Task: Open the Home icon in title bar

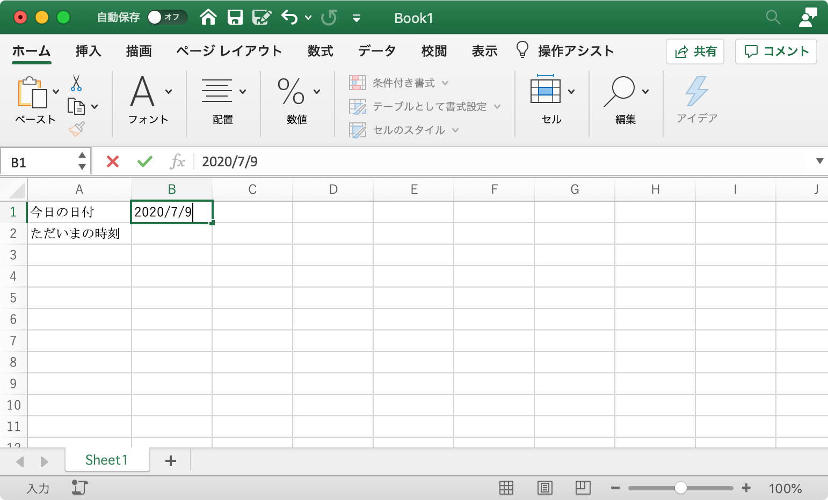Action: (x=208, y=18)
